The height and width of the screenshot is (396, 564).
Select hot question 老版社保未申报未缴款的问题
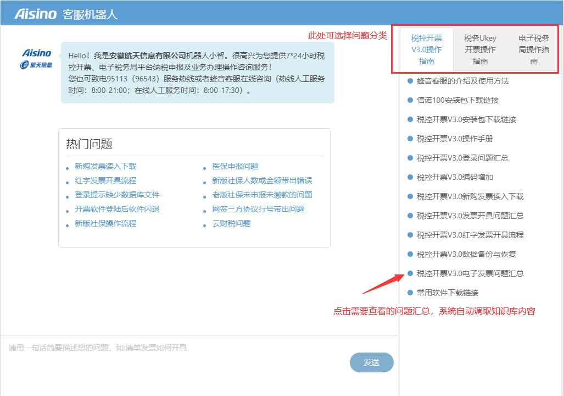tap(262, 195)
